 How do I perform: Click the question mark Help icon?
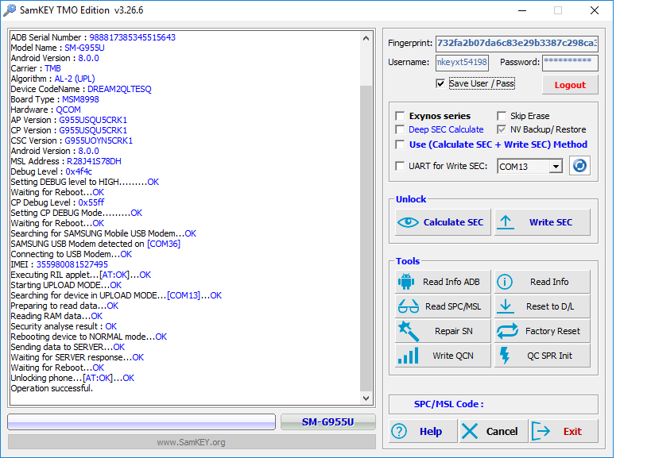click(x=399, y=432)
